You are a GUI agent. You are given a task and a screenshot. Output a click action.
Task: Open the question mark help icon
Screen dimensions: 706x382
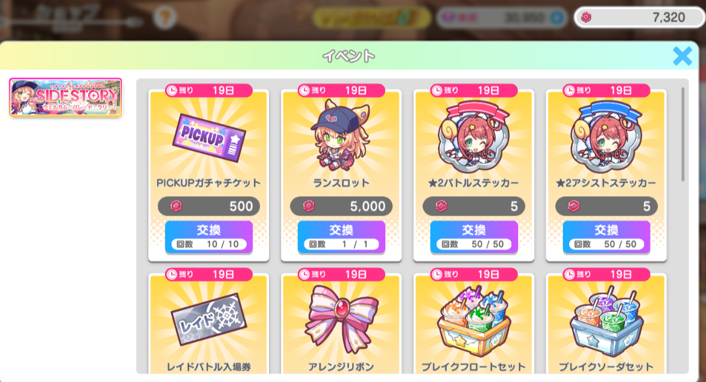point(165,16)
